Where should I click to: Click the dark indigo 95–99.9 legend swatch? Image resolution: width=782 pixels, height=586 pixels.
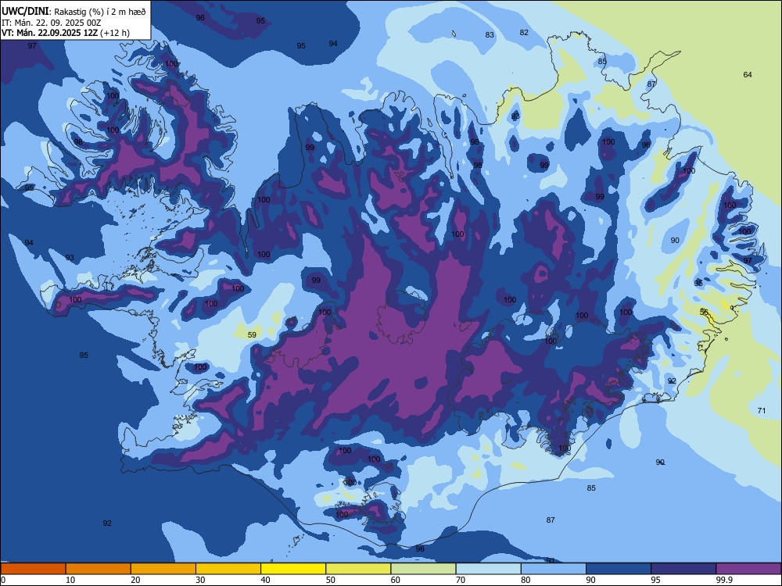click(x=683, y=569)
